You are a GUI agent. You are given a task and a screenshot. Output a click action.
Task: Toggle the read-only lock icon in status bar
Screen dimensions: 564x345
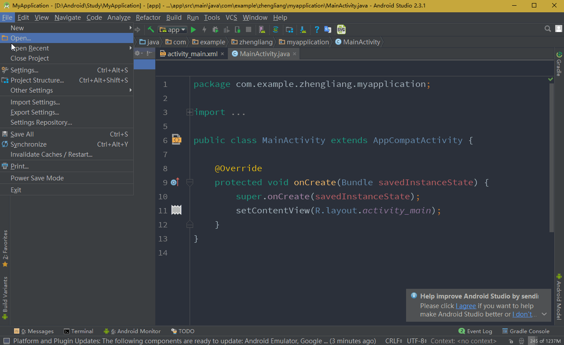click(511, 341)
